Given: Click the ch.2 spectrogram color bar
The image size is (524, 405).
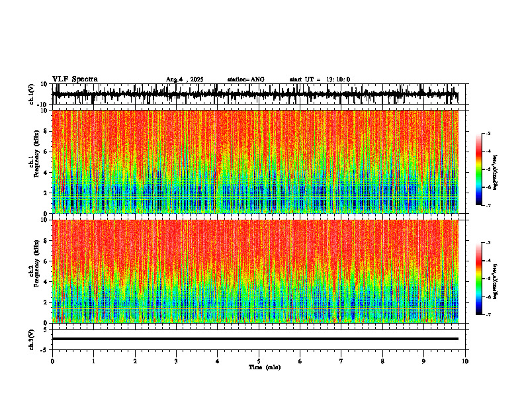Looking at the screenshot, I should coord(478,279).
